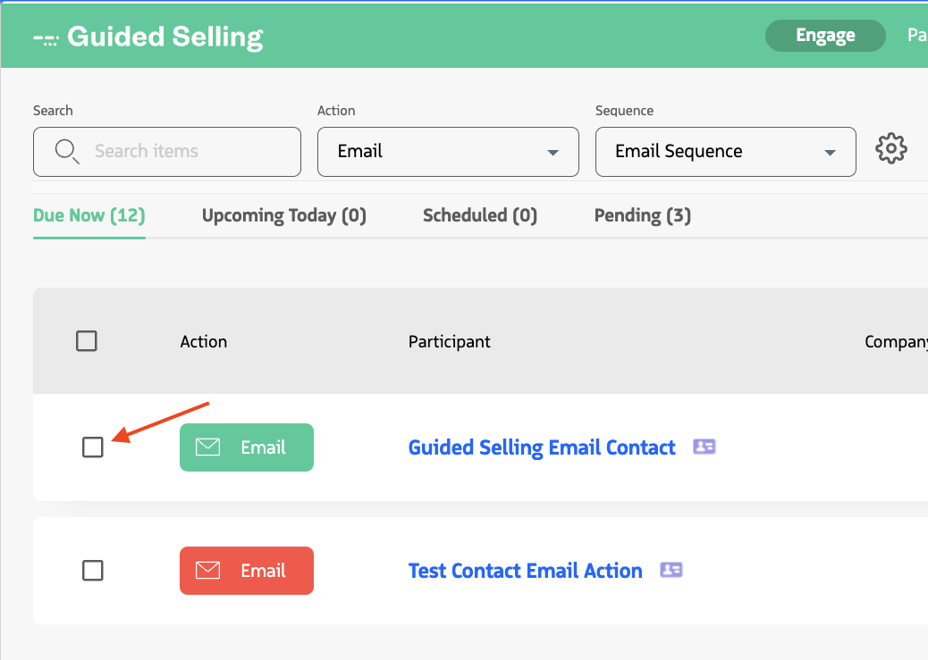Click the green envelope Email icon
Screen dimensions: 928x660
207,447
